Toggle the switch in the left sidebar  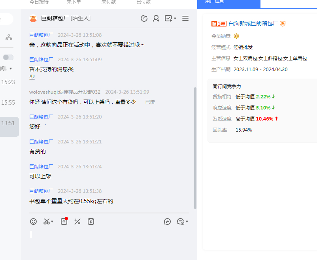click(8, 57)
